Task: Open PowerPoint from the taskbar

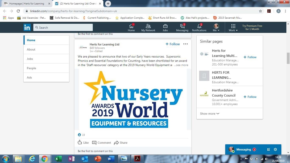Action: (98, 159)
